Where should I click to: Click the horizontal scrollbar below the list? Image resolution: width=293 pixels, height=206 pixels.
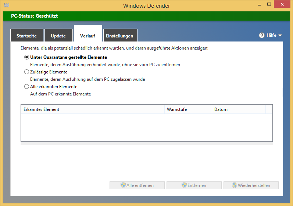pos(146,143)
